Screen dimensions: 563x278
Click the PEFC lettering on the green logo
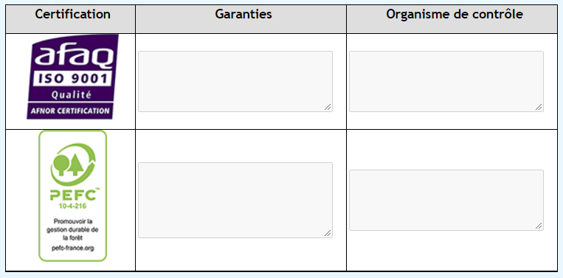click(x=75, y=195)
